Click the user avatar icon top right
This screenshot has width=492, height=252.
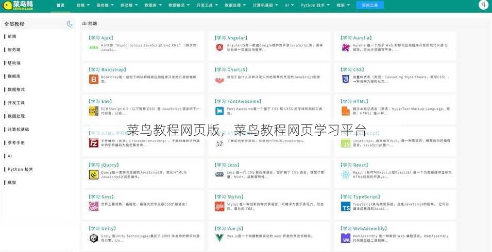pos(484,5)
